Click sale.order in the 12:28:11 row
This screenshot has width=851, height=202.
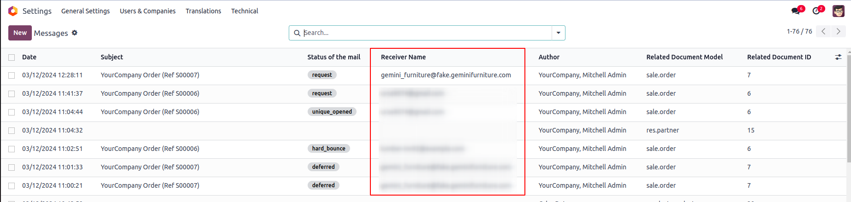(x=661, y=75)
